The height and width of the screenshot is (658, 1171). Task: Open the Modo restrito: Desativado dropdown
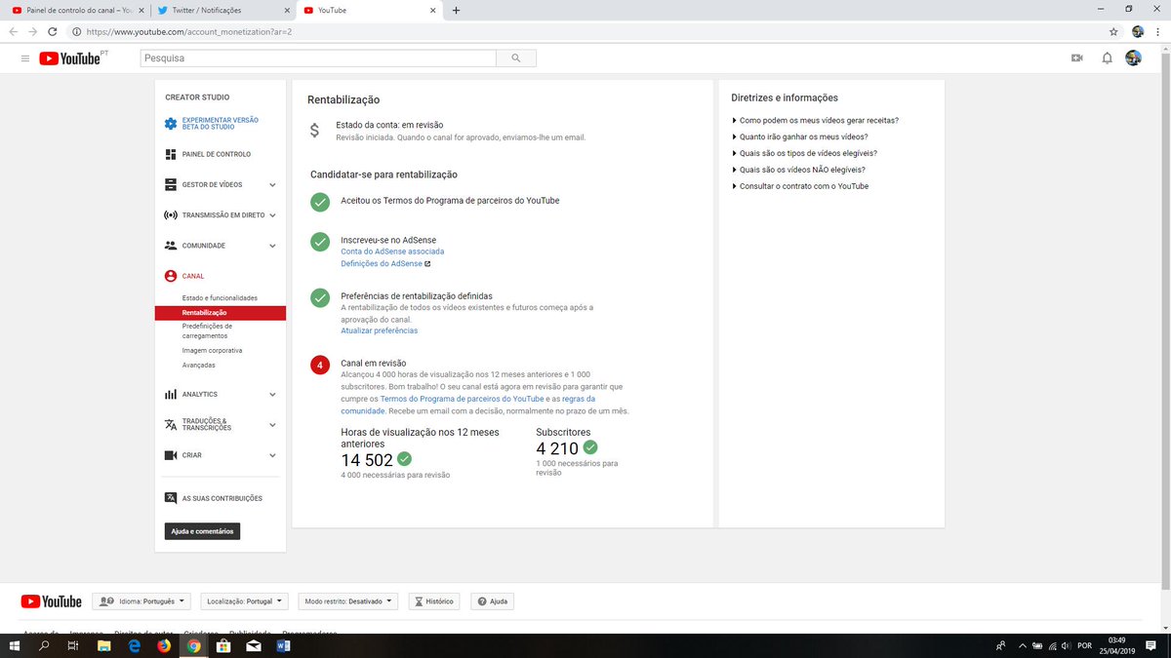348,601
